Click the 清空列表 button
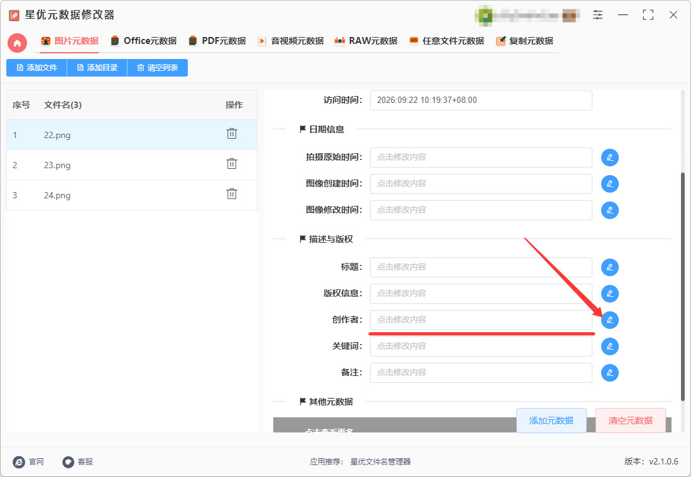The width and height of the screenshot is (691, 477). point(157,68)
